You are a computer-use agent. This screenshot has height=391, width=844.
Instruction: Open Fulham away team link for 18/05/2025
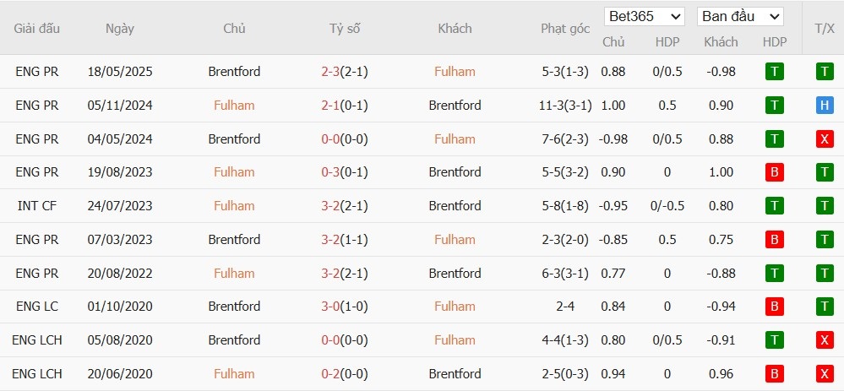(455, 72)
